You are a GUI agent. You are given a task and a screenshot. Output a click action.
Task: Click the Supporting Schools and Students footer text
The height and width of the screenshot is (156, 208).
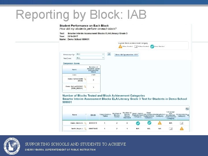[x=75, y=144]
